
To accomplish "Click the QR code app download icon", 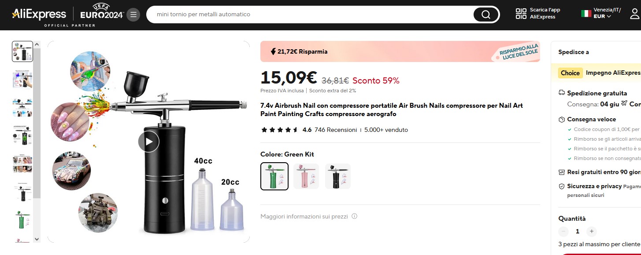I will (521, 14).
